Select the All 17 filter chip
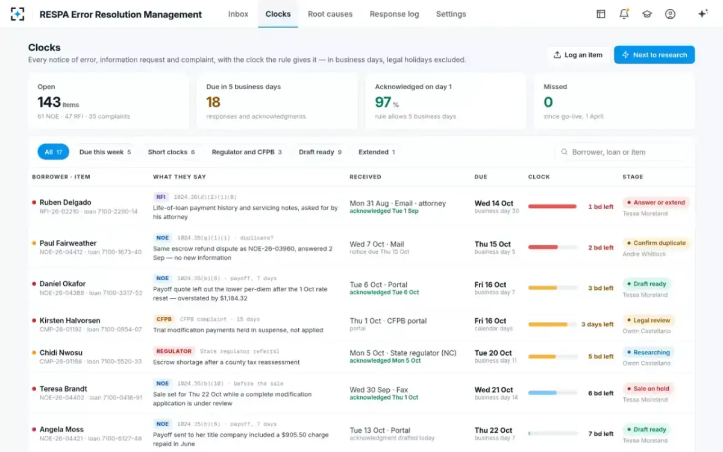The width and height of the screenshot is (723, 452). 53,152
